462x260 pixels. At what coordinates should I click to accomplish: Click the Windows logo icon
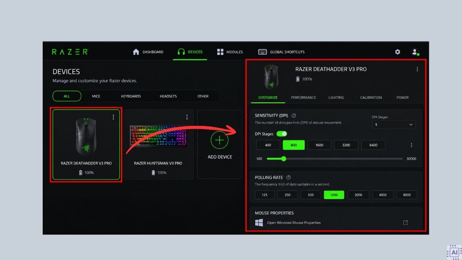click(259, 223)
